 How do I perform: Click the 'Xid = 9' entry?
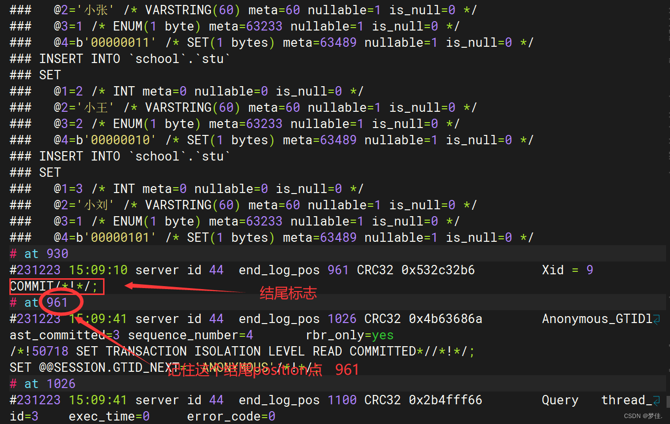pos(567,270)
